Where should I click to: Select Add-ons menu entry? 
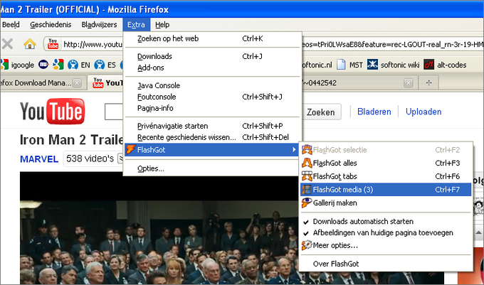[212, 68]
